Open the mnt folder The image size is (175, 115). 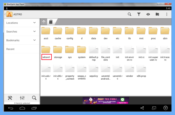click(141, 33)
